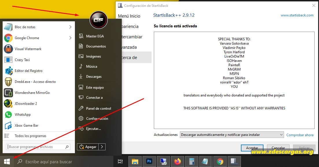
Task: Focus taskbar Escribe aquí para buscar box
Action: [x=64, y=162]
